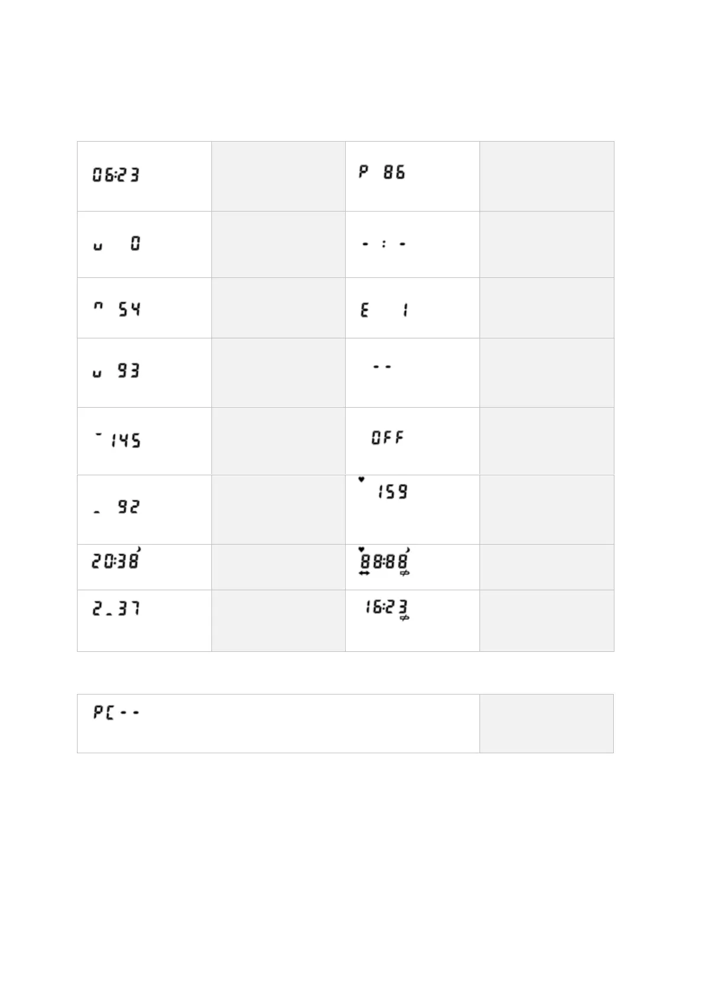This screenshot has height=998, width=705.
Task: Click the n 54 display image
Action: [x=117, y=309]
